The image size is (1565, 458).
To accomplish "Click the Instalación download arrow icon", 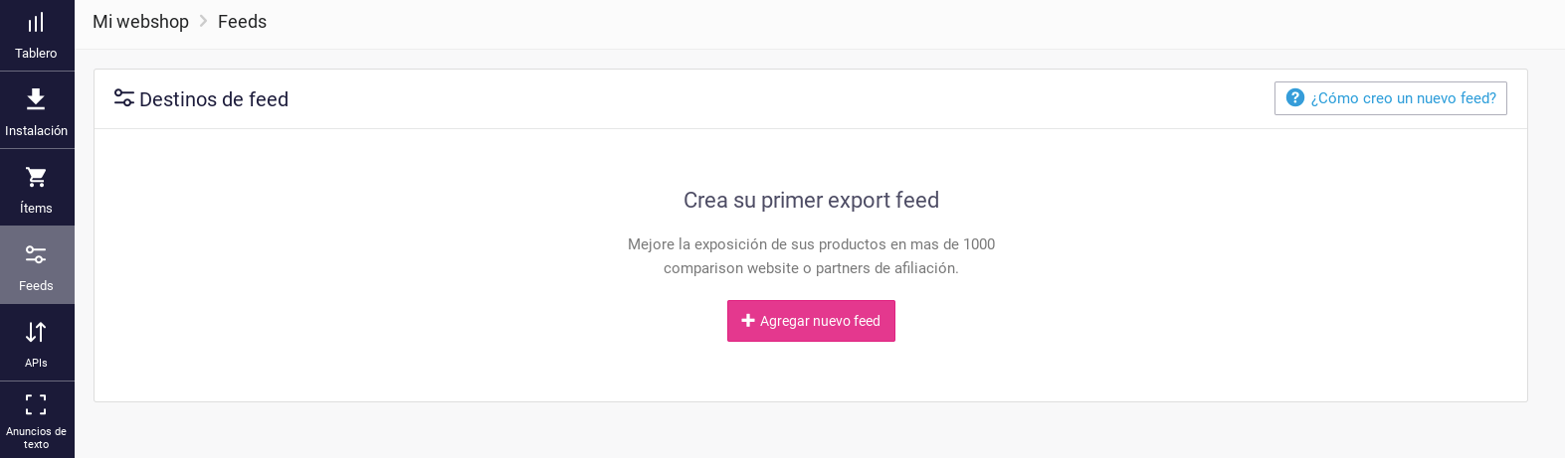I will [36, 98].
